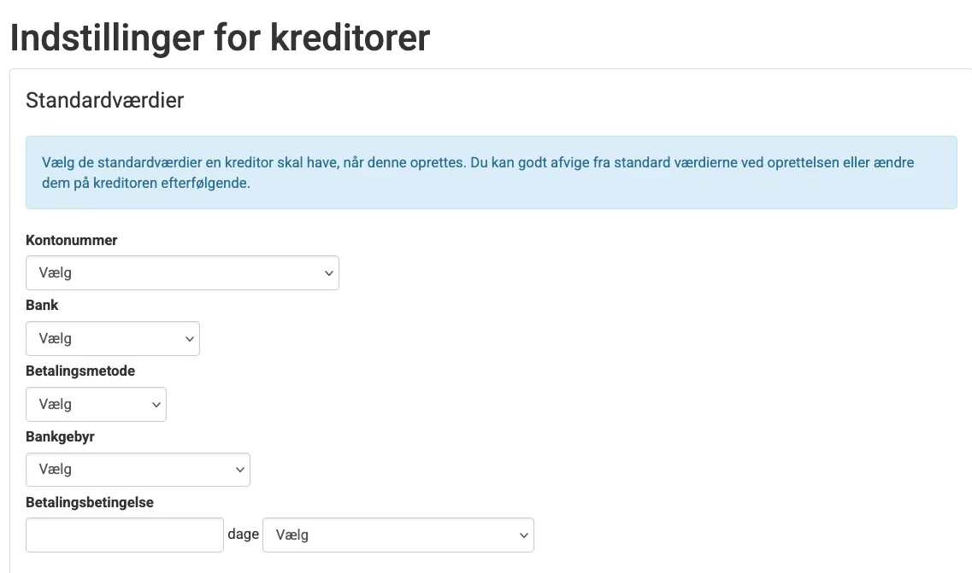
Task: Expand the Bank select using its chevron
Action: 189,338
